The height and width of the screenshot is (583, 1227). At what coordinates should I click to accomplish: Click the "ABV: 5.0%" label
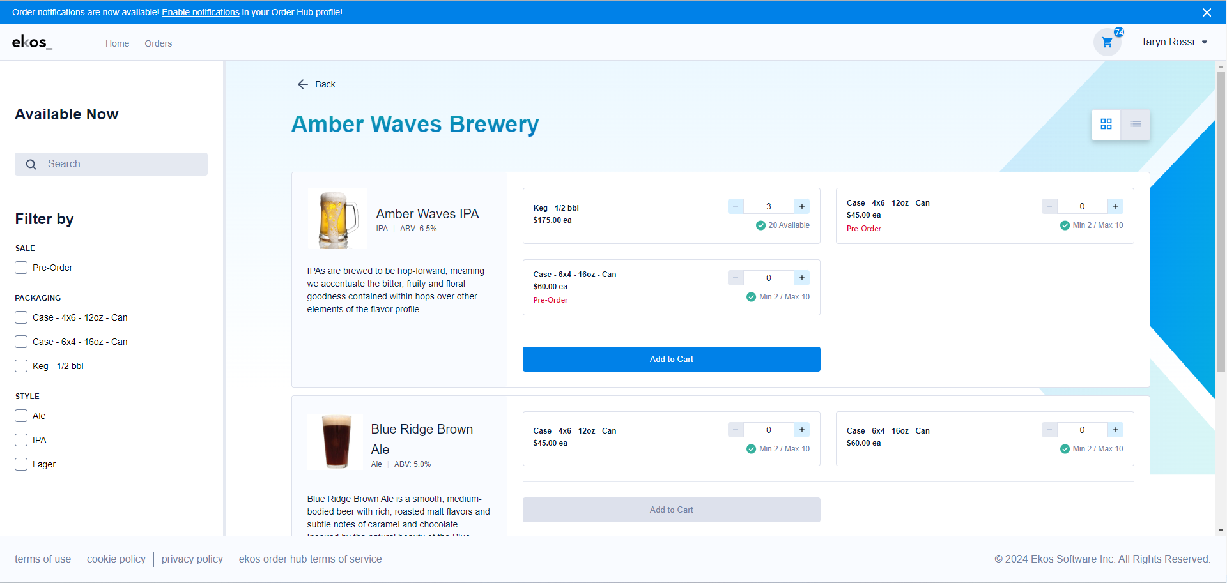pyautogui.click(x=413, y=464)
